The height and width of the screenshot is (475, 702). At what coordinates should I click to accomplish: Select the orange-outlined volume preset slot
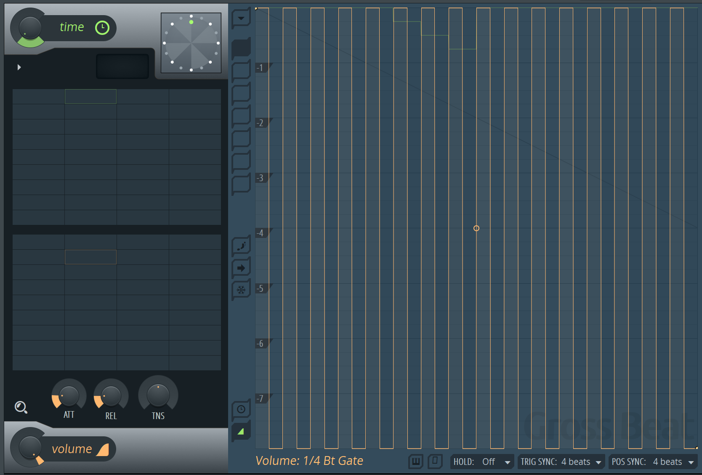pyautogui.click(x=90, y=257)
